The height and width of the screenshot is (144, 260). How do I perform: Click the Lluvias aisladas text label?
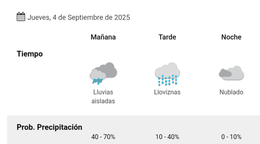pos(103,97)
